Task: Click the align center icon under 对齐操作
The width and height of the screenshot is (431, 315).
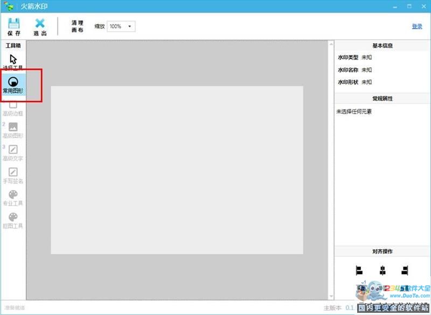Action: tap(383, 270)
